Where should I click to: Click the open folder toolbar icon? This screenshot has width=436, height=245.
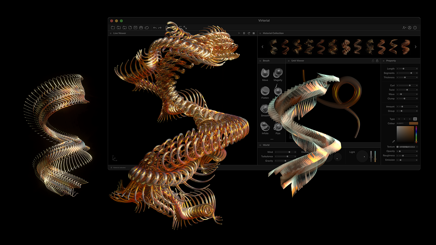[x=113, y=28]
